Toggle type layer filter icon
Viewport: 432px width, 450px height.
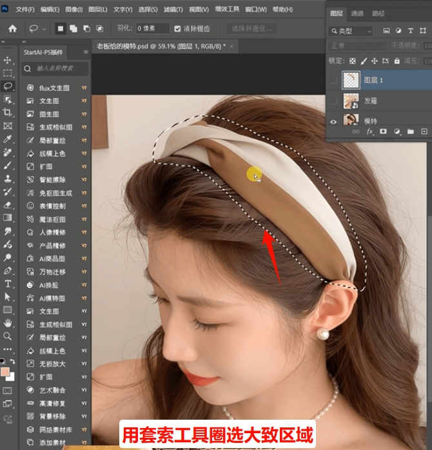[x=411, y=31]
